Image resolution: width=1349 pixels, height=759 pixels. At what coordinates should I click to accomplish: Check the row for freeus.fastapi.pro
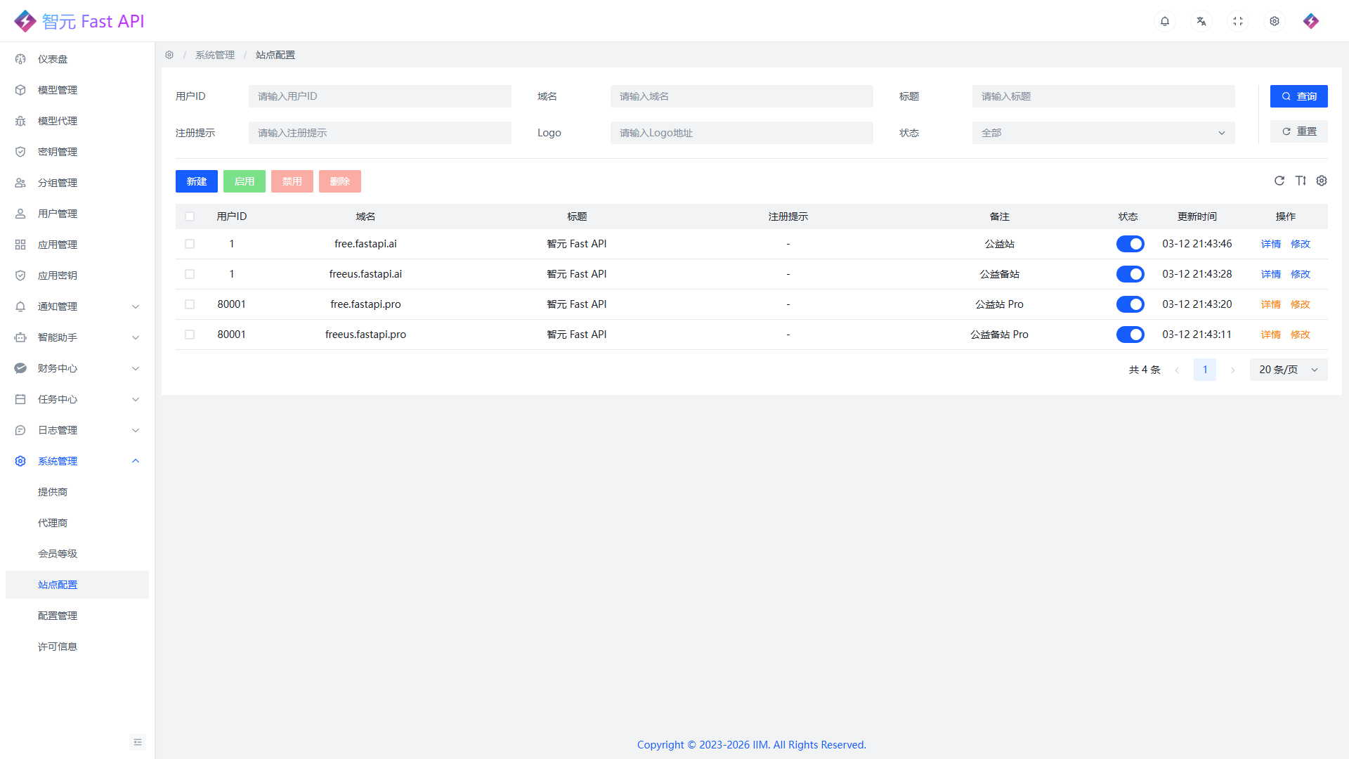(x=190, y=335)
